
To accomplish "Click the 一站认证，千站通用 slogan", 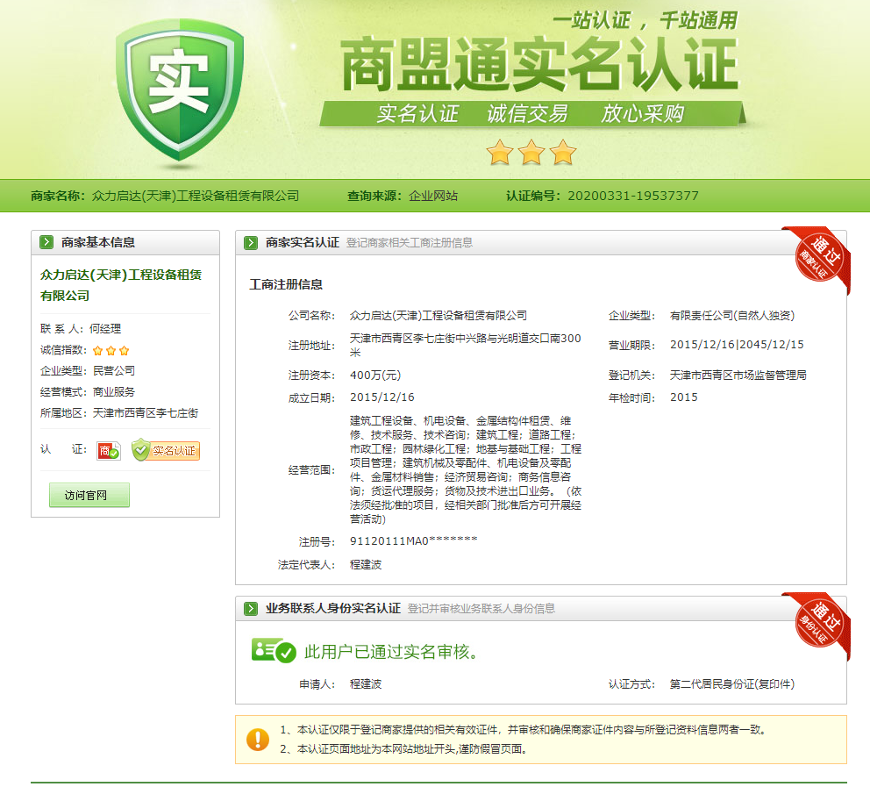I will coord(645,20).
